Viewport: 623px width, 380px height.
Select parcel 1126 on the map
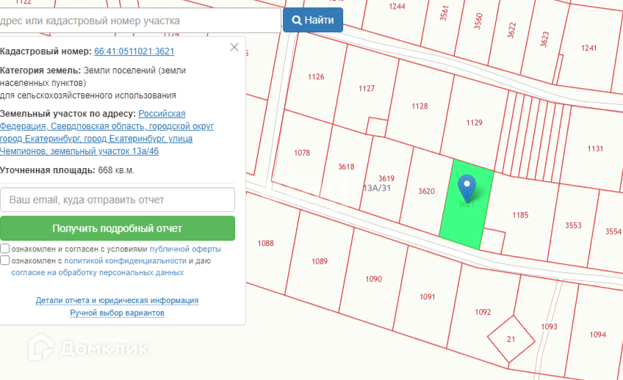[316, 76]
